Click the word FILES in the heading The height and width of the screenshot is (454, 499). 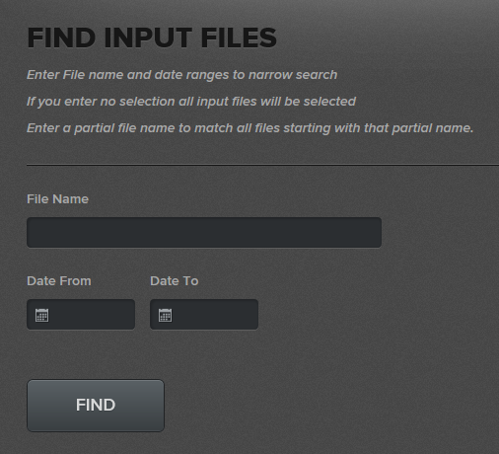pos(239,38)
